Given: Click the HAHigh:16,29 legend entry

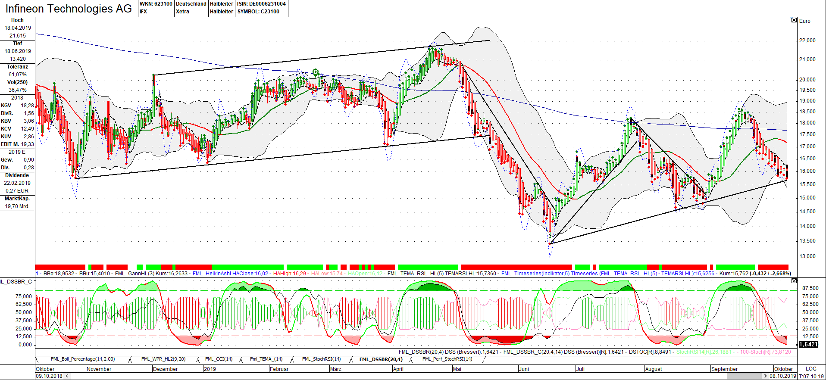Looking at the screenshot, I should click(x=290, y=274).
